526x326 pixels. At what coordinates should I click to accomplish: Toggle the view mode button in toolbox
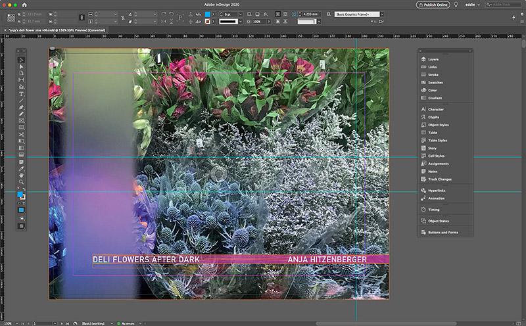point(22,226)
